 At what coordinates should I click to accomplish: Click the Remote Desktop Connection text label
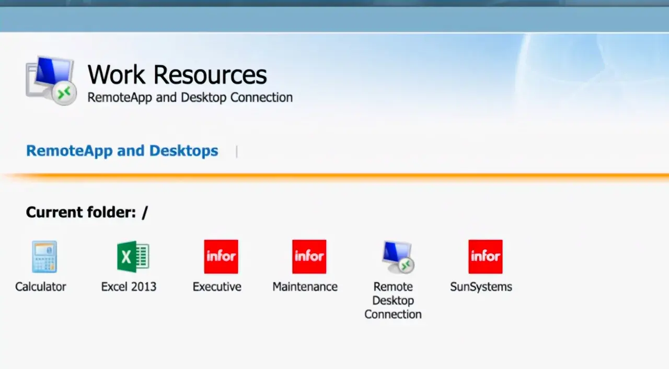[x=393, y=301]
